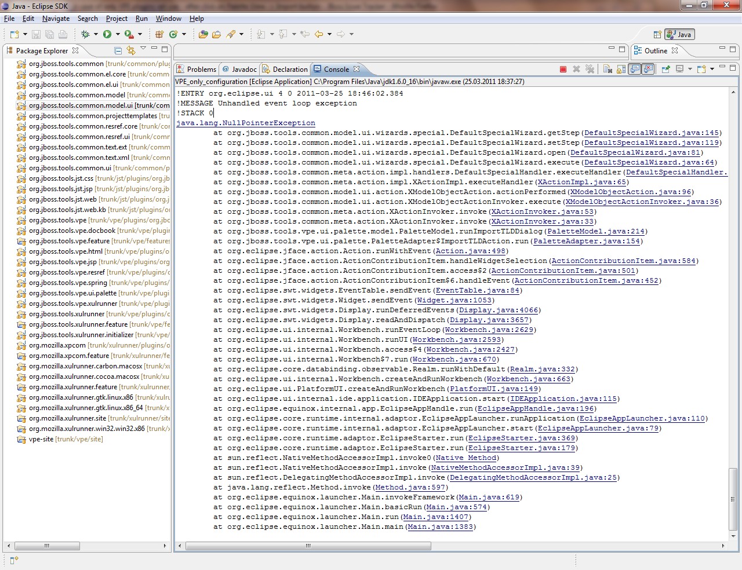This screenshot has width=742, height=570.
Task: Click the Clear Console icon
Action: click(608, 69)
